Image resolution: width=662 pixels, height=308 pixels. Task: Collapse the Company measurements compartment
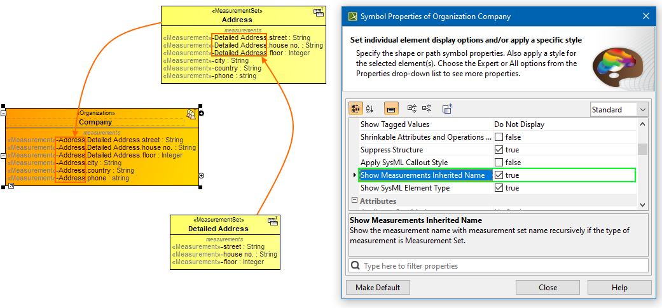pyautogui.click(x=3, y=156)
